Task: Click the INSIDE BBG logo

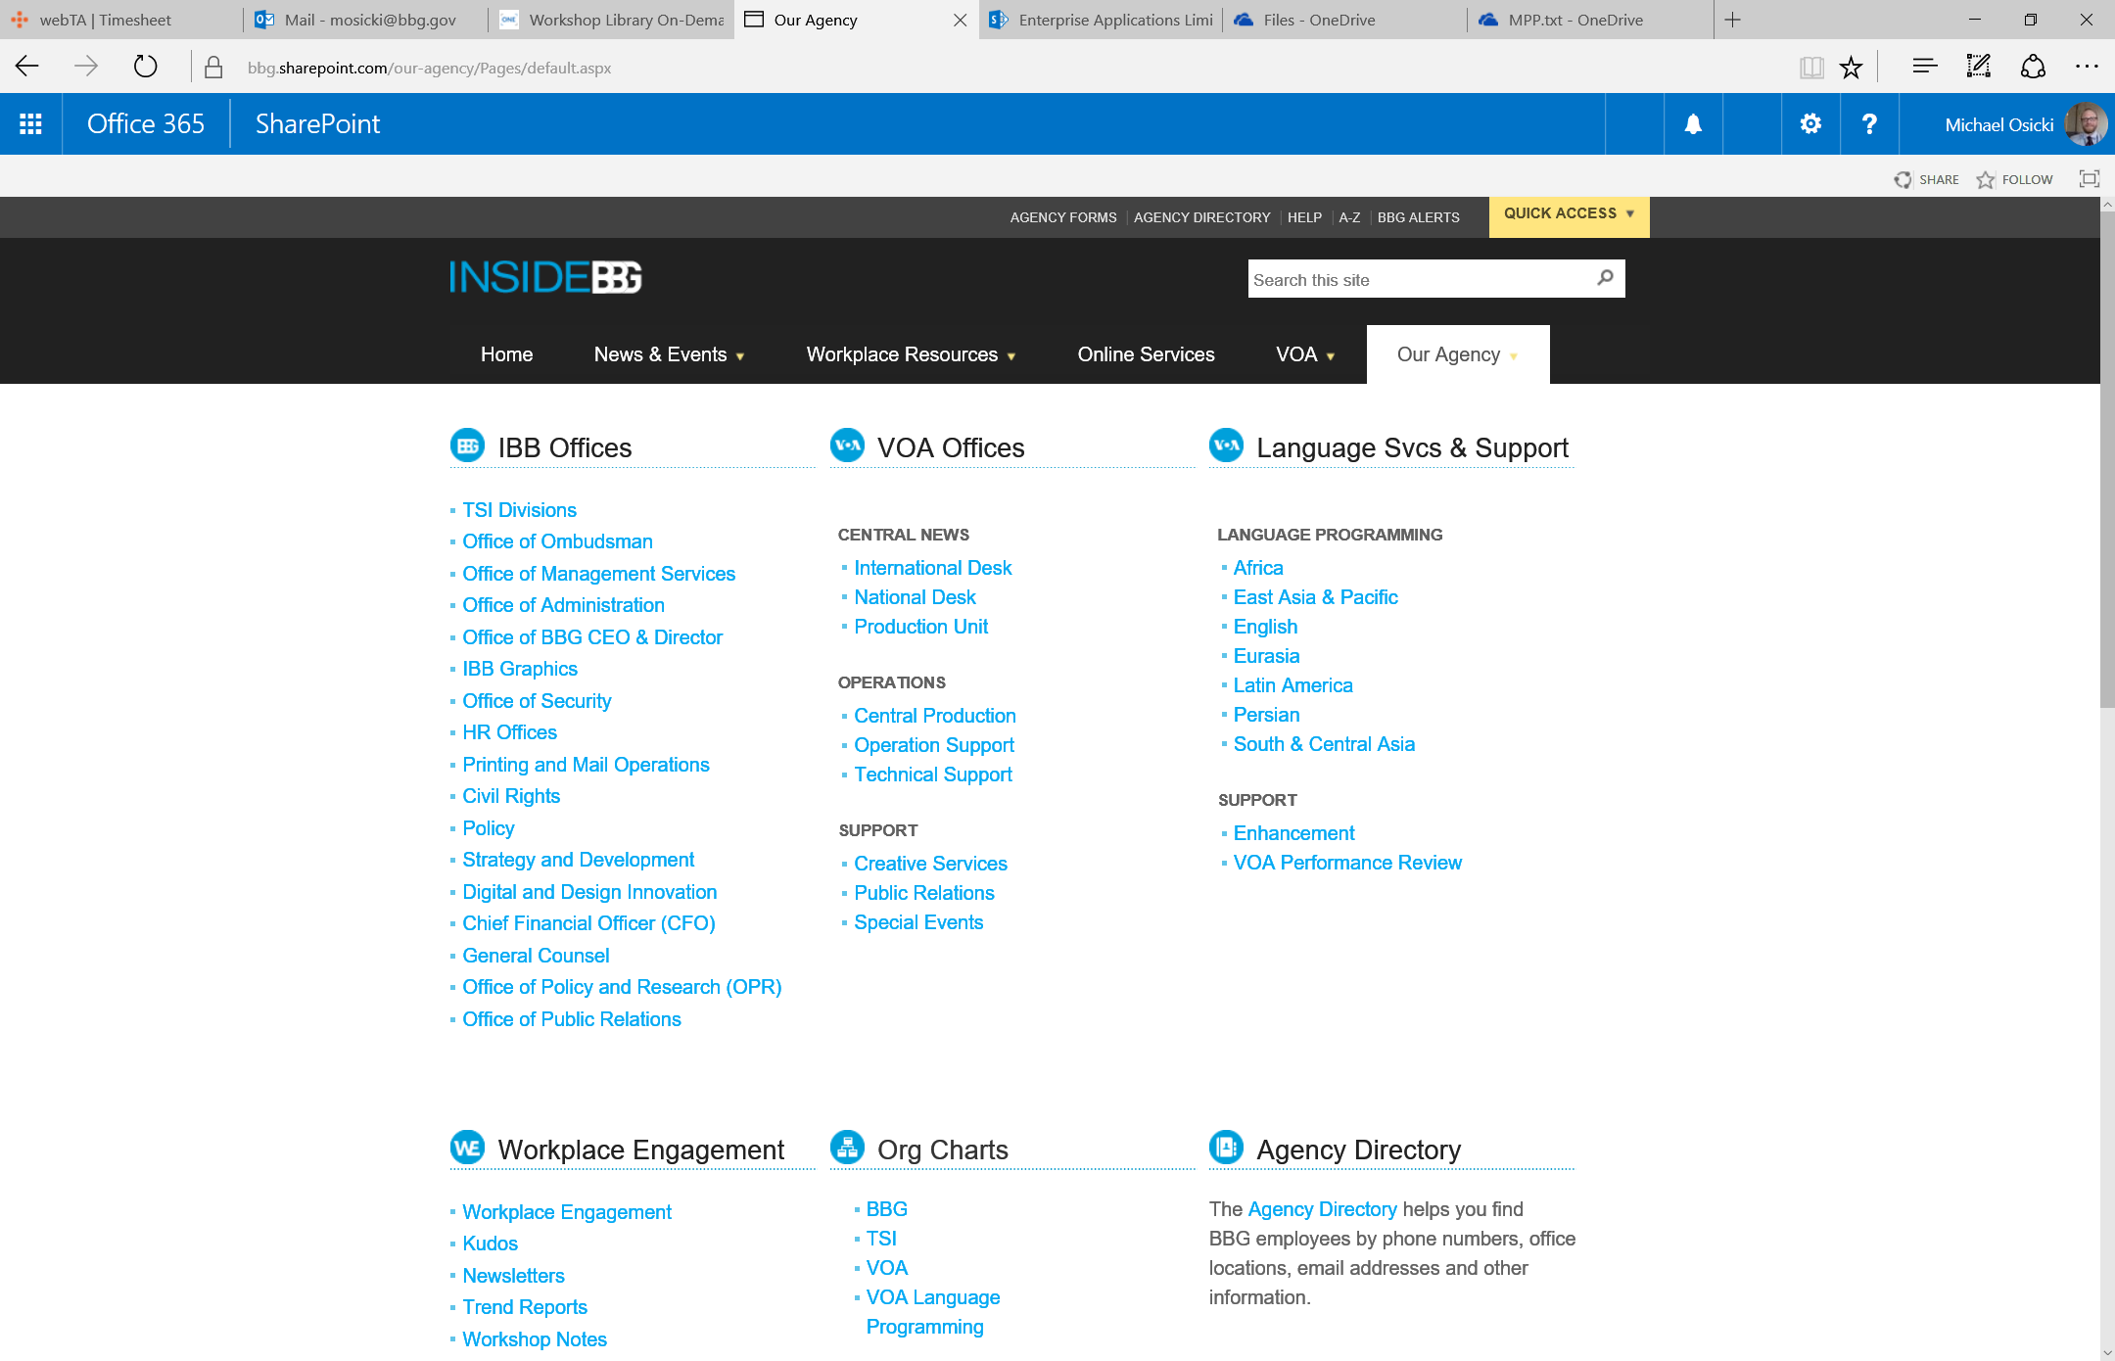Action: point(545,278)
